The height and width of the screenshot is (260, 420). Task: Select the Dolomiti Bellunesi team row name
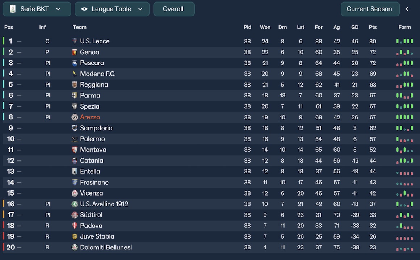[106, 247]
